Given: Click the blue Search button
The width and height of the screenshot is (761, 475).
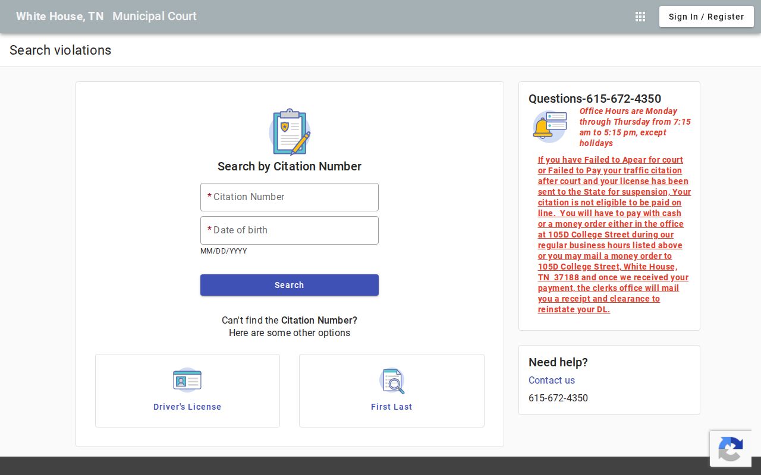Looking at the screenshot, I should 290,285.
